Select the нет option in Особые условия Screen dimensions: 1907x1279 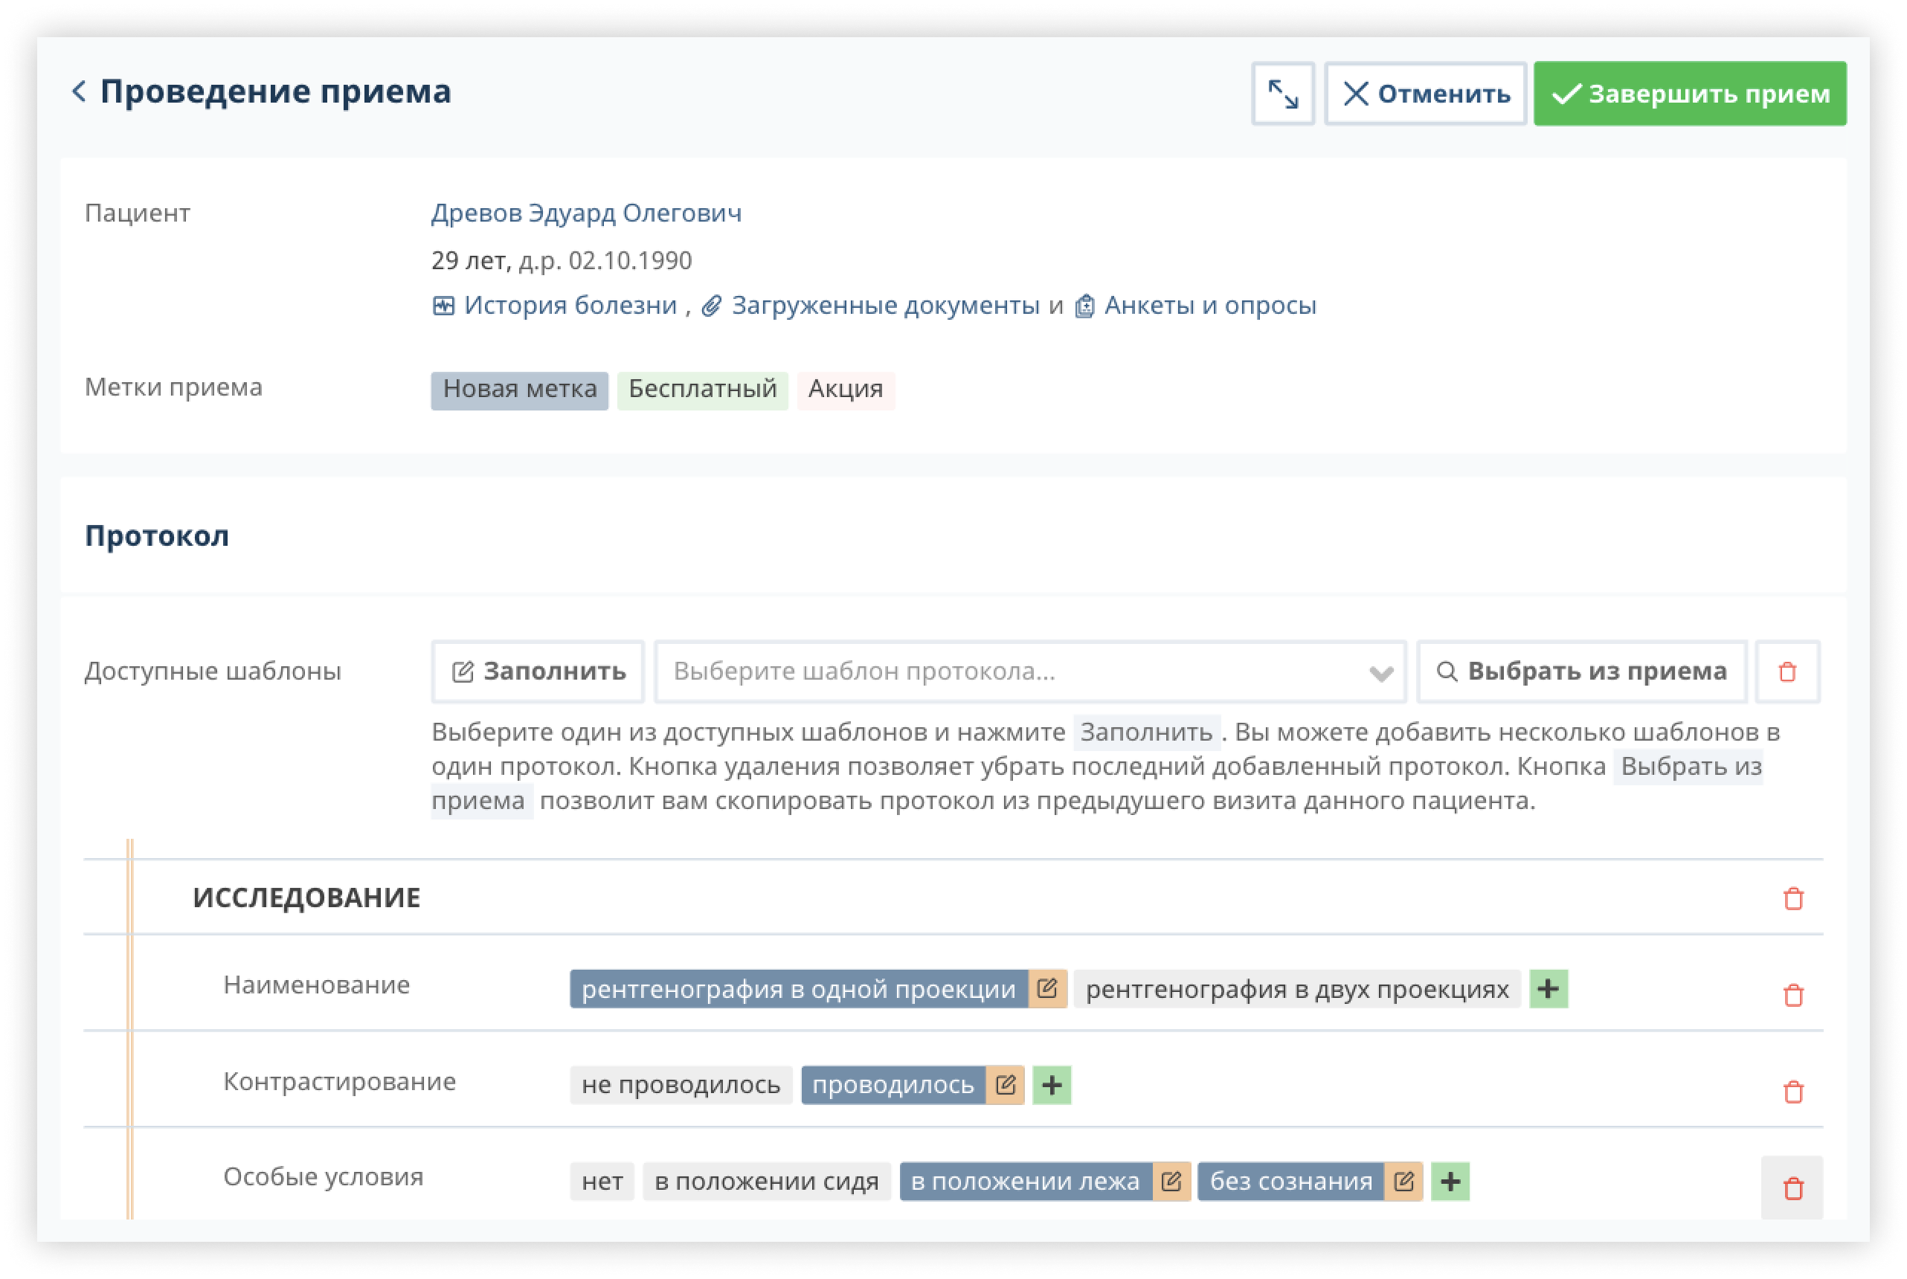(x=602, y=1182)
